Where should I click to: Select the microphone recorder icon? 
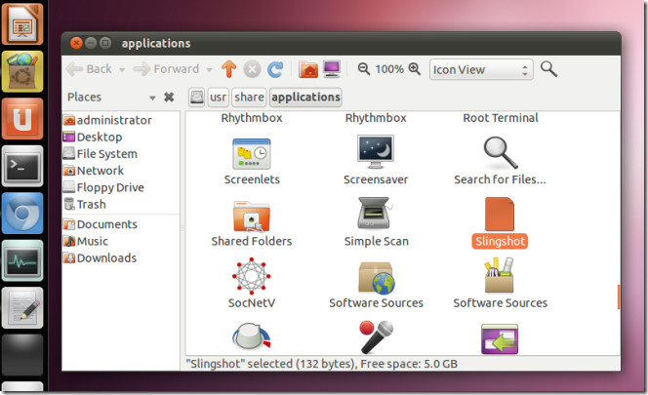click(x=376, y=337)
